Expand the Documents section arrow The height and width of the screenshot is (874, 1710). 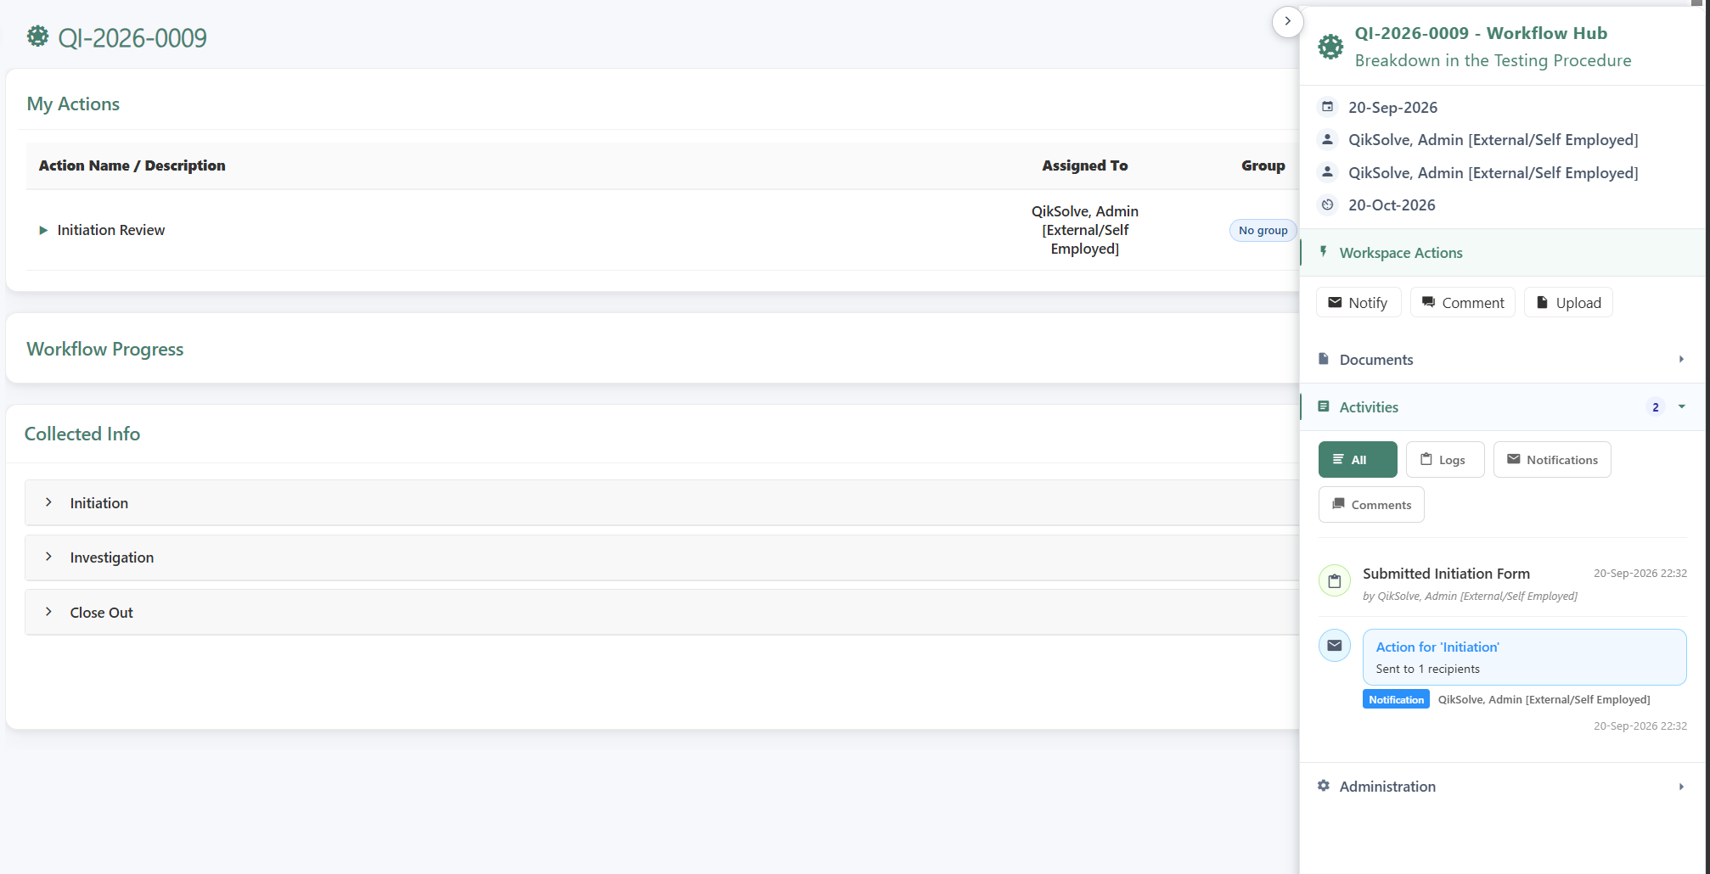(1680, 359)
